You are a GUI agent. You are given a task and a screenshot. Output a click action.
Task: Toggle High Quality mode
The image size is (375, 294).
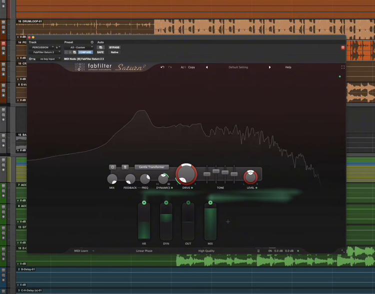coord(206,251)
